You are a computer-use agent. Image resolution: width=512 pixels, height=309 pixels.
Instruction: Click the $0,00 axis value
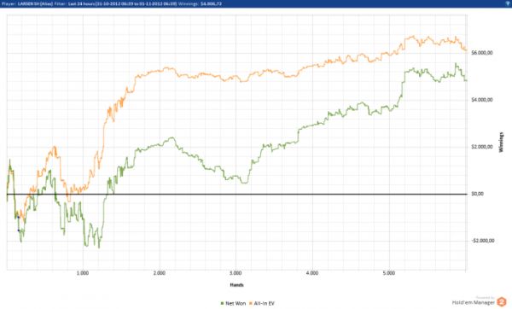coord(477,194)
